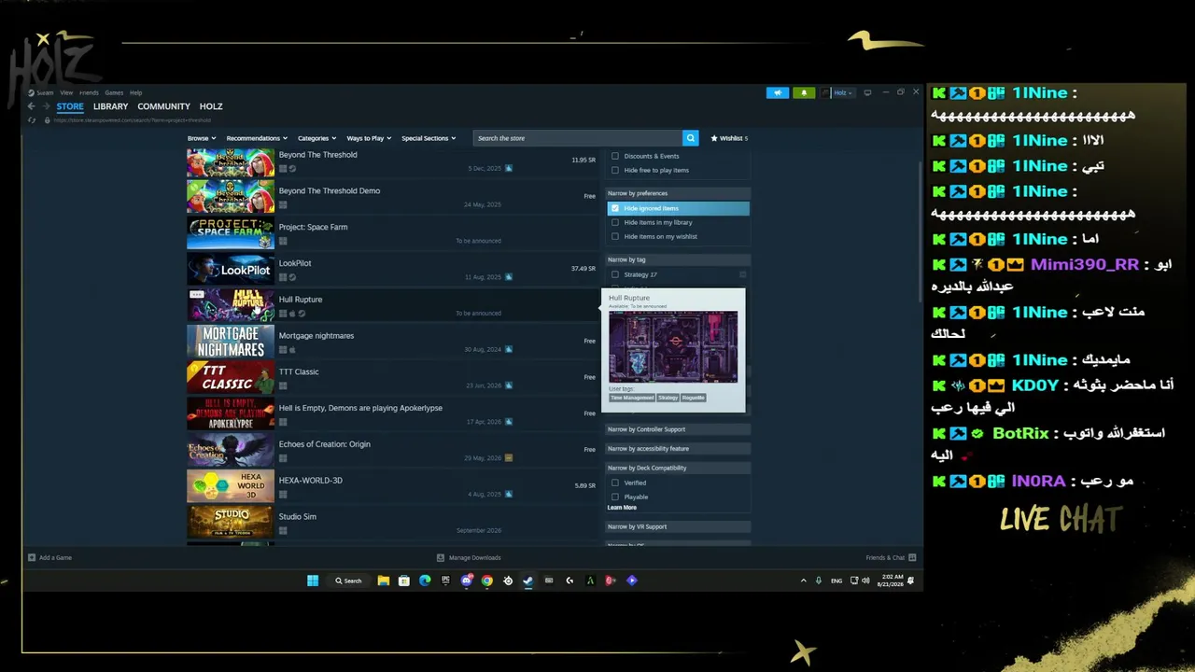The height and width of the screenshot is (672, 1195).
Task: Click the Search the store field
Action: coord(578,138)
